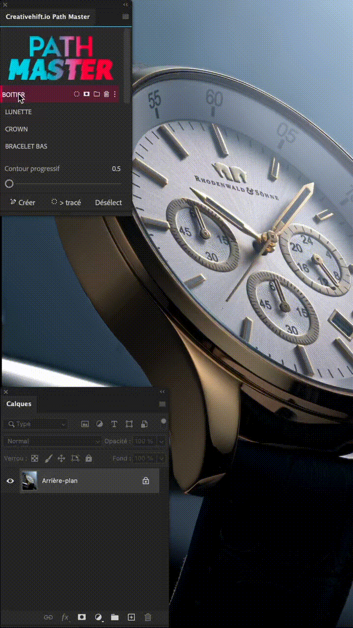Image resolution: width=353 pixels, height=628 pixels.
Task: Open the Normal blend mode dropdown
Action: (52, 441)
